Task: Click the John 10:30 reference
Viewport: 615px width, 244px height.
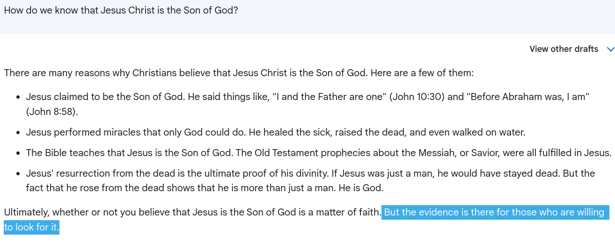Action: [418, 97]
